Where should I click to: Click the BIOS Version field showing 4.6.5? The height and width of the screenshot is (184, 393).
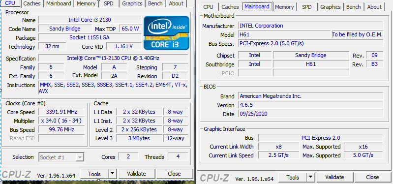(x=310, y=105)
